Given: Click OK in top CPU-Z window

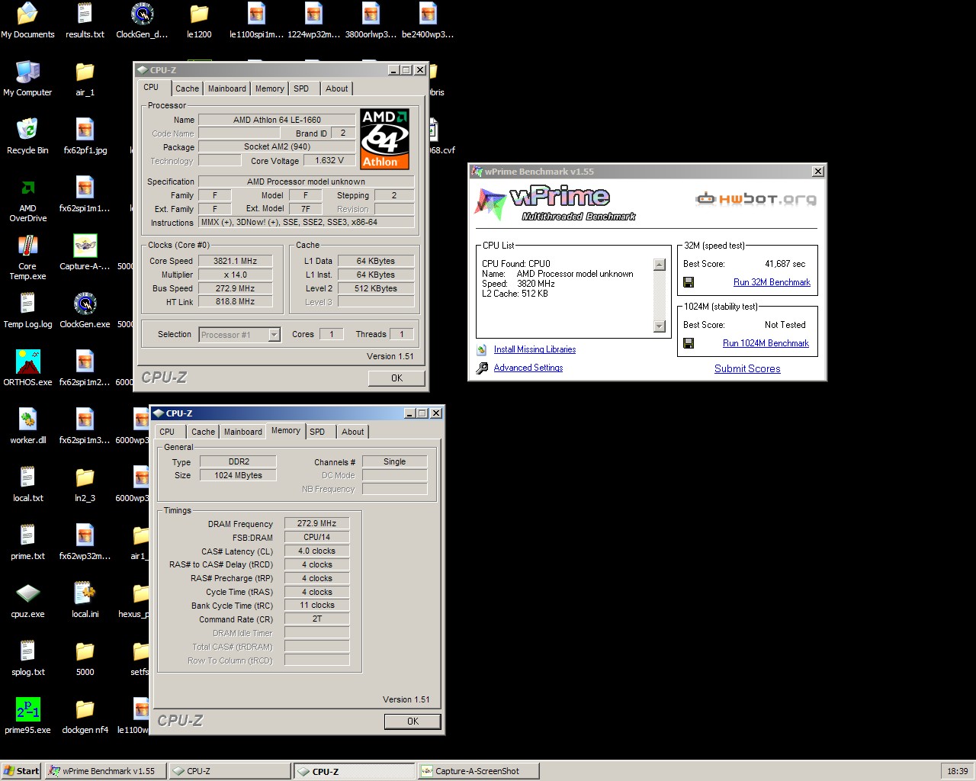Looking at the screenshot, I should (396, 378).
